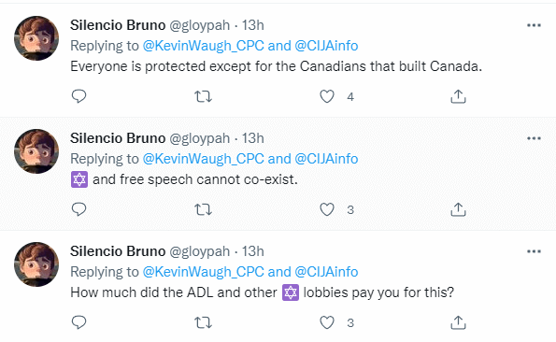Viewport: 556px width, 342px height.
Task: Retweet the 'free speech' tweet
Action: point(203,209)
